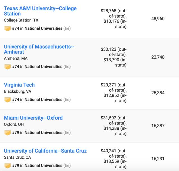Open University of California--Santa Cruz link
The height and width of the screenshot is (171, 179).
point(45,151)
